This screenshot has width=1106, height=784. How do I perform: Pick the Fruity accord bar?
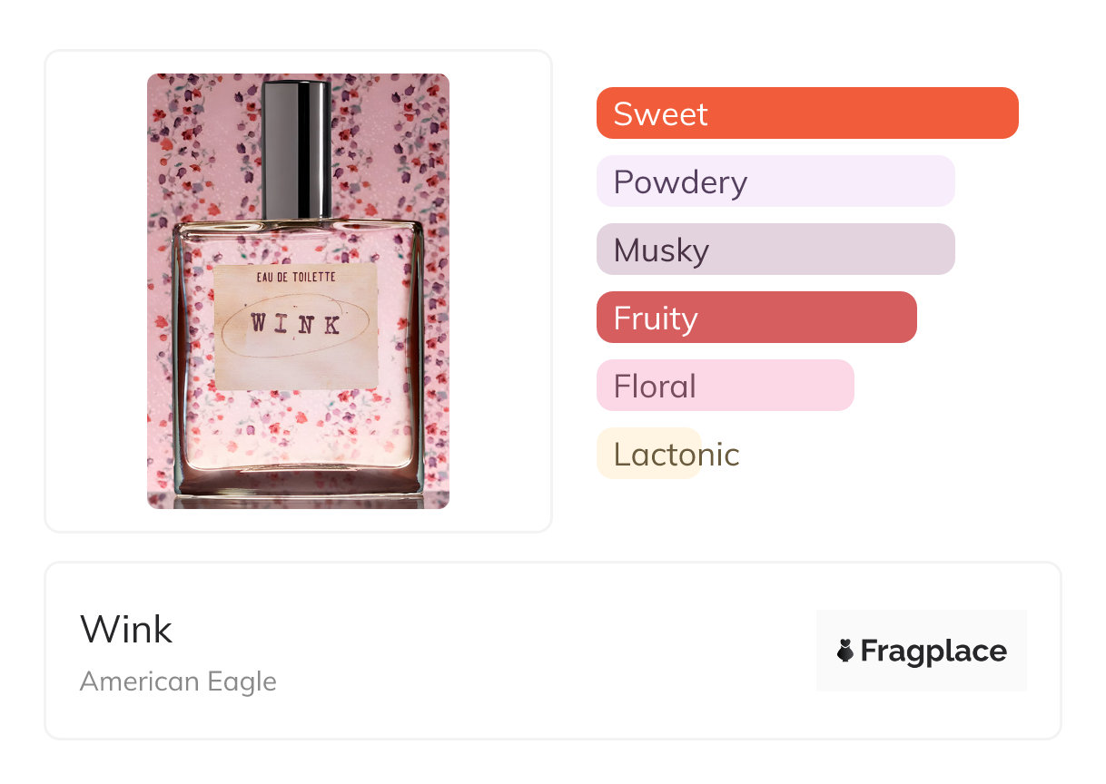point(755,318)
